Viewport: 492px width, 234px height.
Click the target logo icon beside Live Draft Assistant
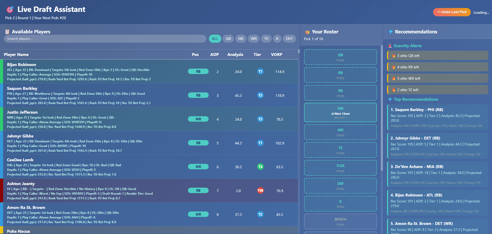(10, 9)
